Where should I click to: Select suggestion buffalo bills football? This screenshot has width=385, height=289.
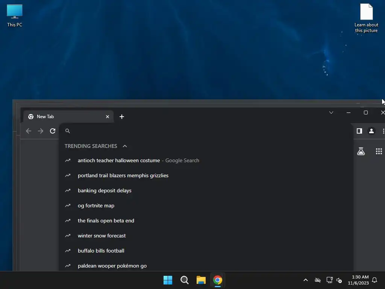(x=206, y=251)
